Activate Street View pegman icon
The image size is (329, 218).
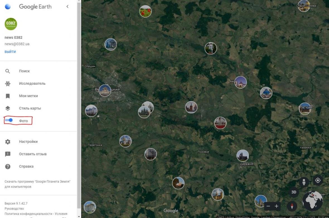click(304, 182)
